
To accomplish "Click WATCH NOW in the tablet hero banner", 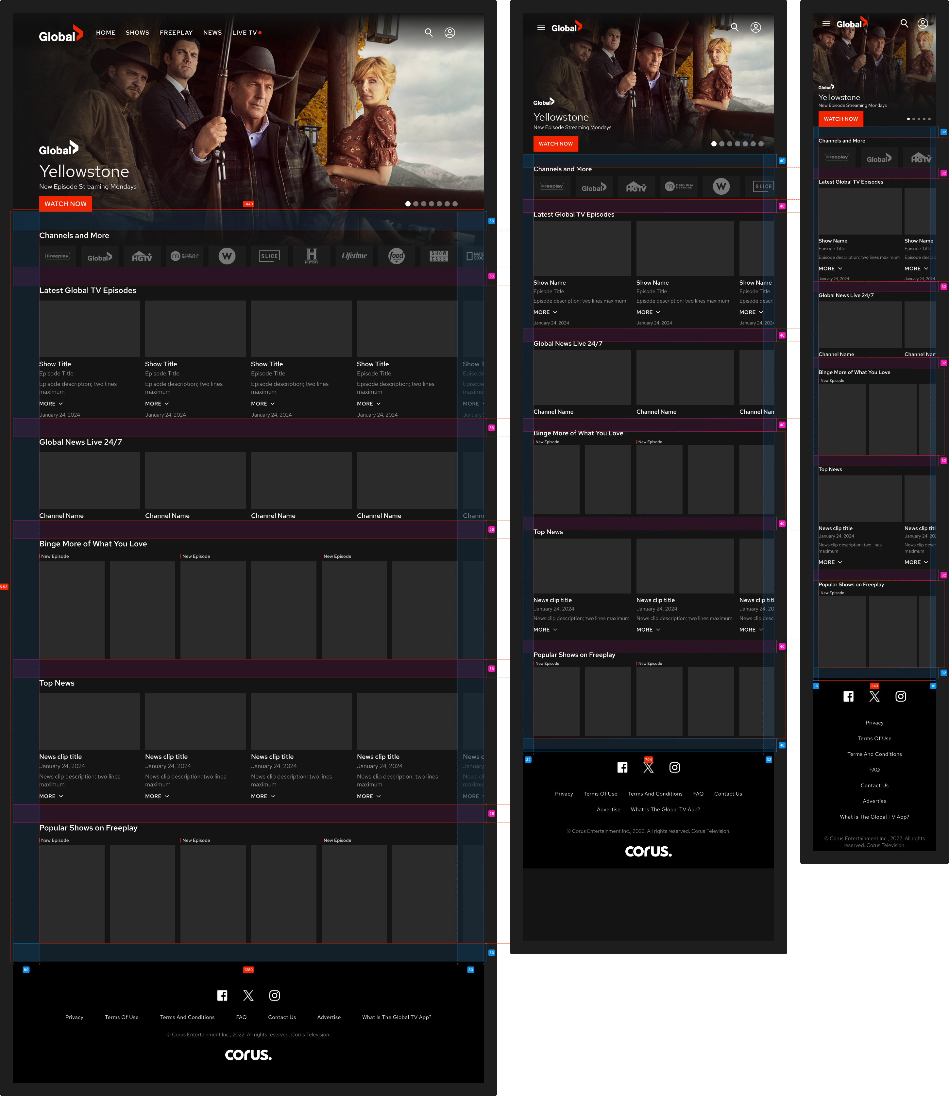I will (555, 144).
